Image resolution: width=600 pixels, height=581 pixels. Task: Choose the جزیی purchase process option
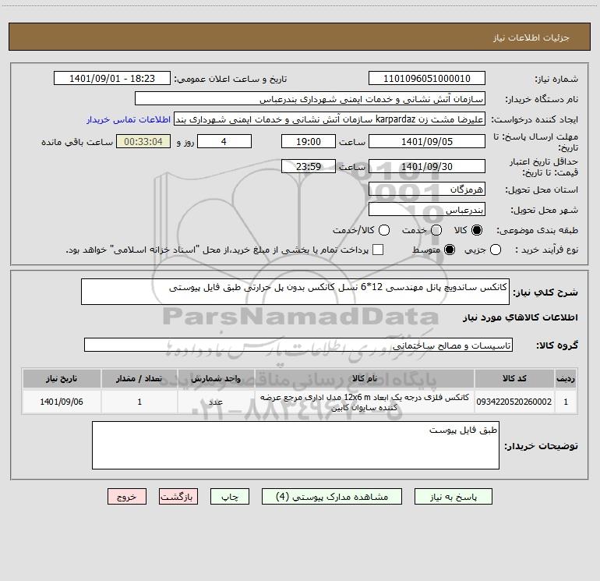click(x=495, y=250)
